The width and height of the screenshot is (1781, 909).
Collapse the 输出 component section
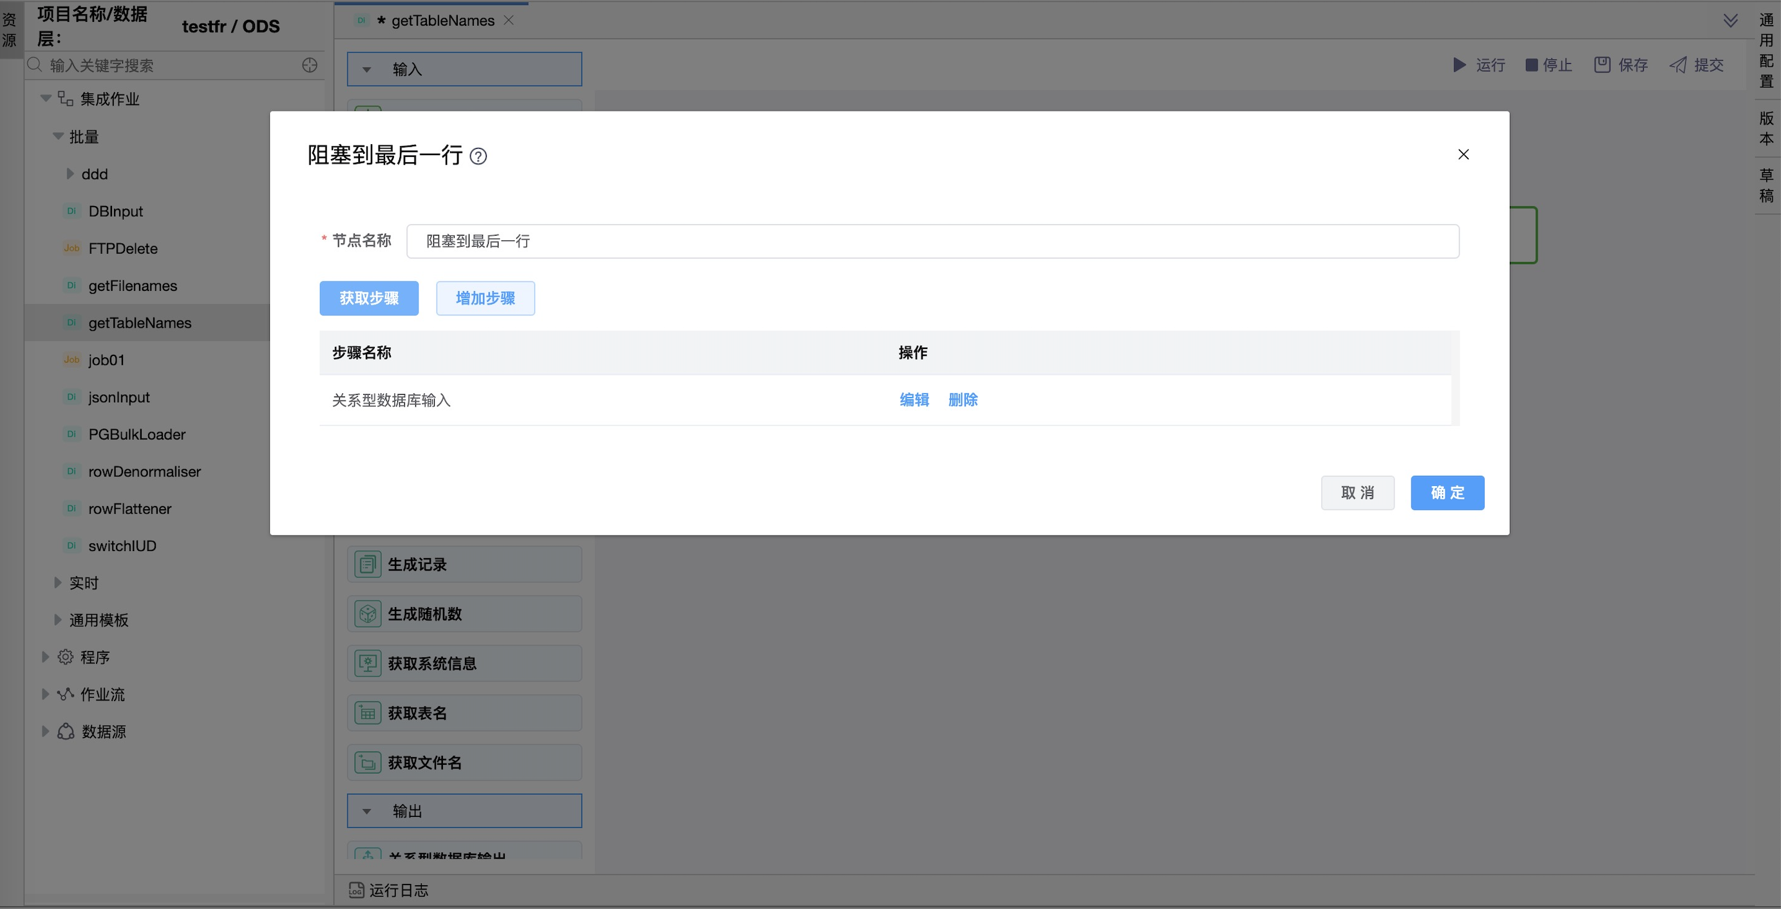[367, 811]
